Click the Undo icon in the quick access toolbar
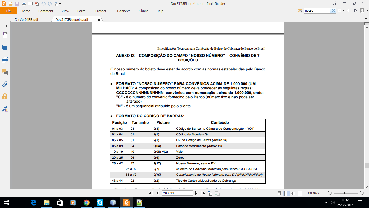Viewport: 369px width, 208px height. (x=44, y=4)
